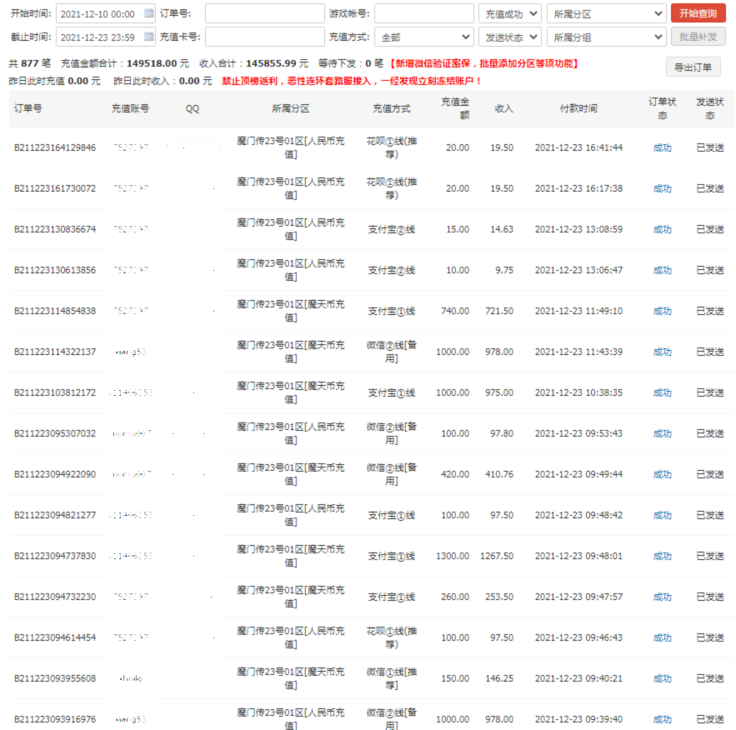Focus the 订单号 order number input
This screenshot has height=730, width=736.
(265, 13)
